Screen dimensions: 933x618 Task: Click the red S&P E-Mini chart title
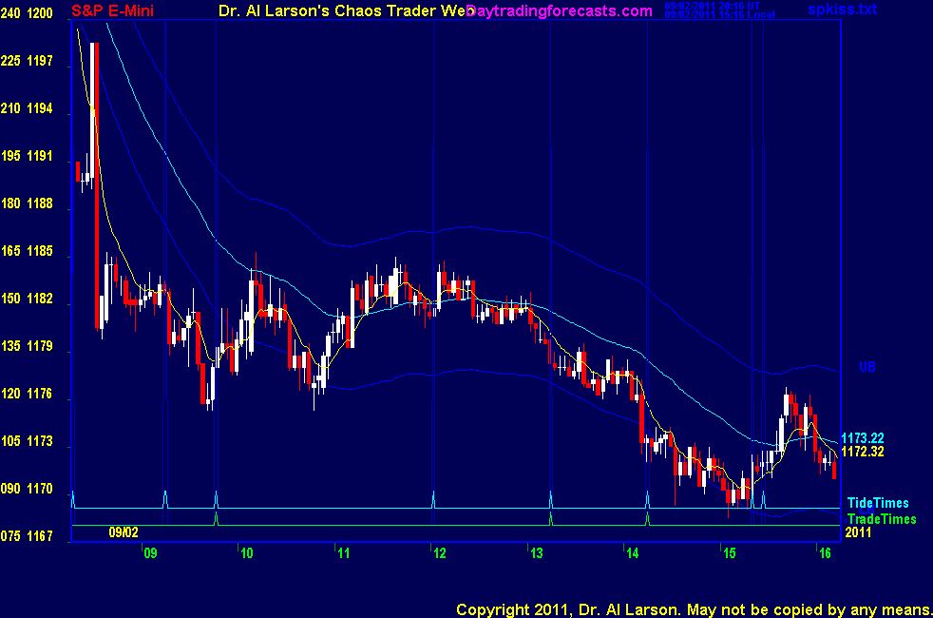112,10
